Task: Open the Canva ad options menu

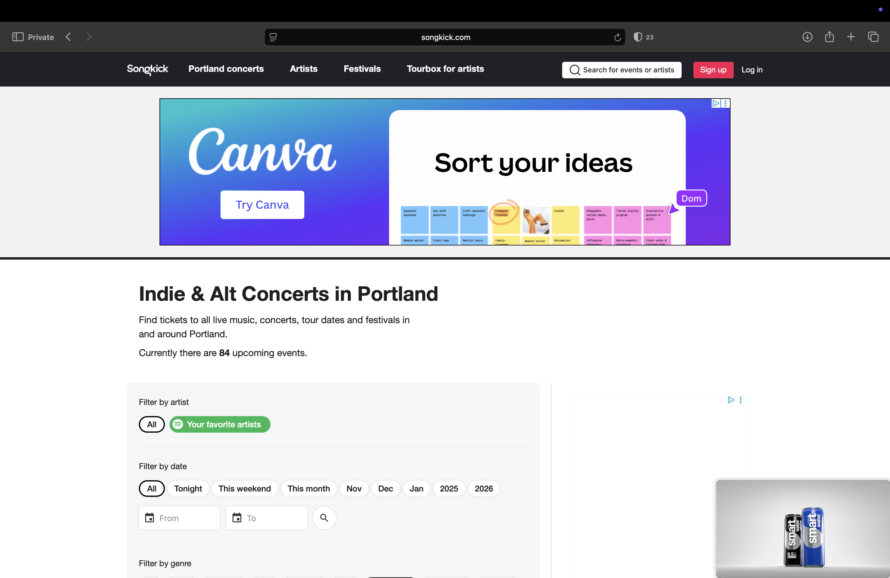Action: click(x=725, y=103)
